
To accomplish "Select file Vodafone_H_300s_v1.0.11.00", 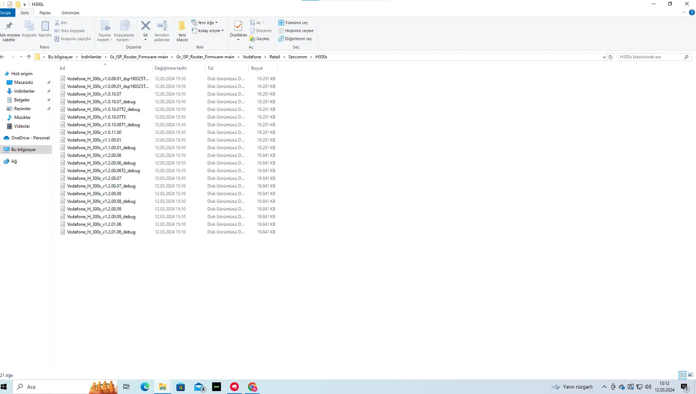I will coord(94,132).
